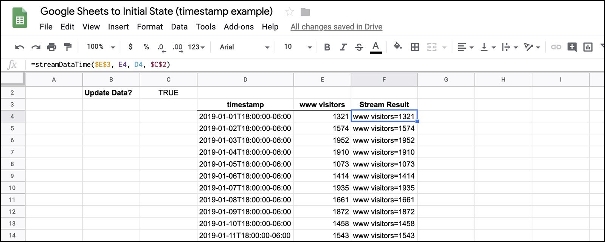Undo the last action
This screenshot has width=605, height=242.
(20, 47)
